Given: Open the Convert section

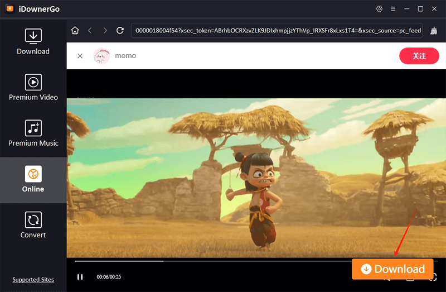Looking at the screenshot, I should [x=33, y=225].
